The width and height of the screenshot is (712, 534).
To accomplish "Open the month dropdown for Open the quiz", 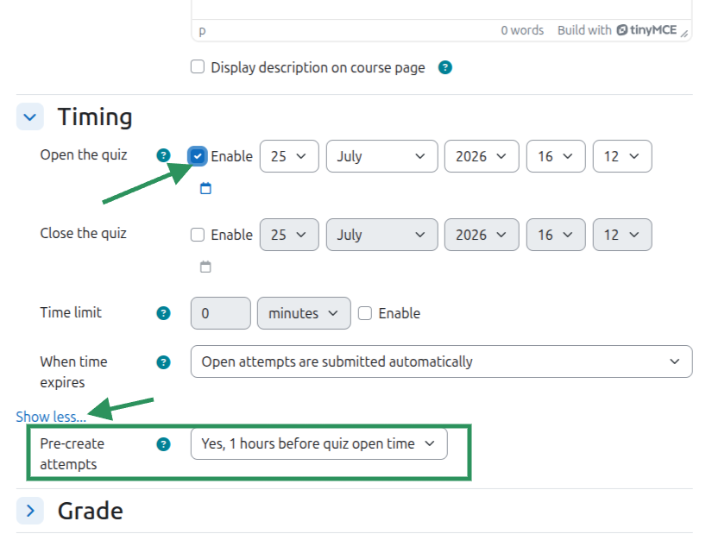I will 381,156.
